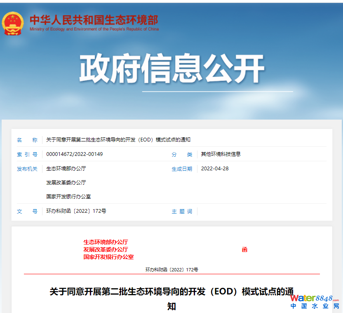This screenshot has width=343, height=313.
Task: Click the national emblem logo
Action: [x=13, y=24]
